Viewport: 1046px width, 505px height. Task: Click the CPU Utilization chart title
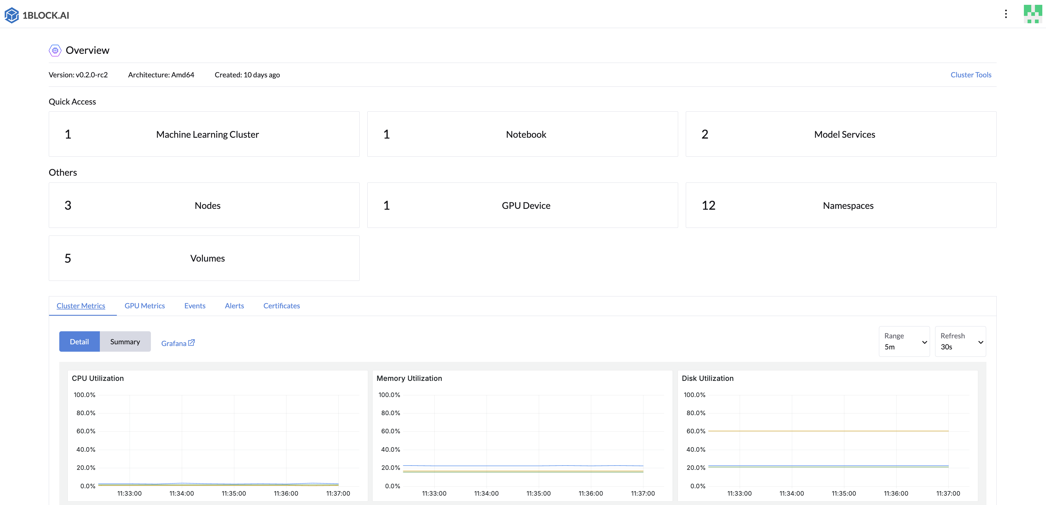[x=98, y=378]
